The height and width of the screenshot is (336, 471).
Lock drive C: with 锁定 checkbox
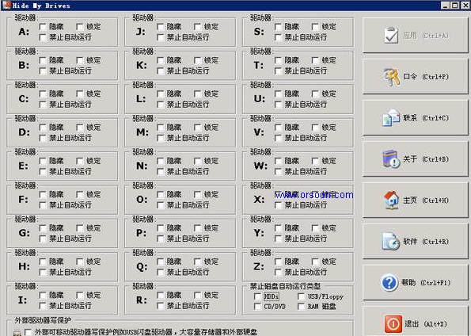pyautogui.click(x=80, y=94)
